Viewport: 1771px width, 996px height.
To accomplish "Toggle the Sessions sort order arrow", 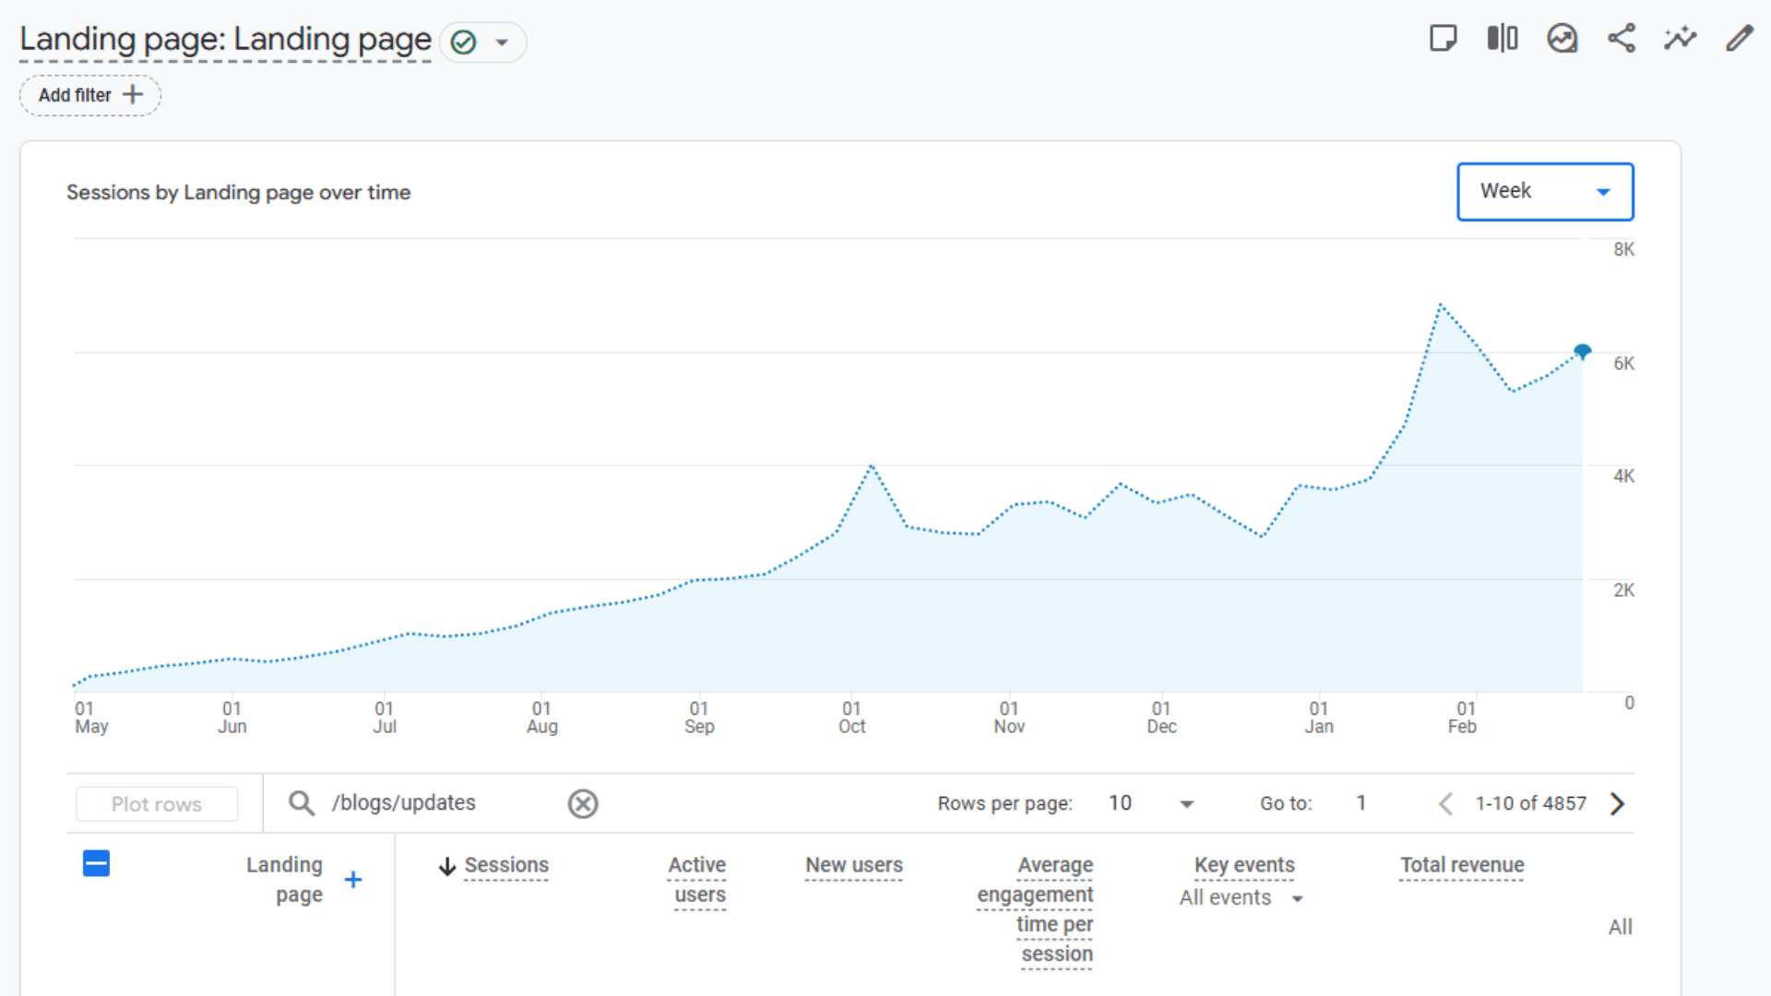I will coord(447,865).
